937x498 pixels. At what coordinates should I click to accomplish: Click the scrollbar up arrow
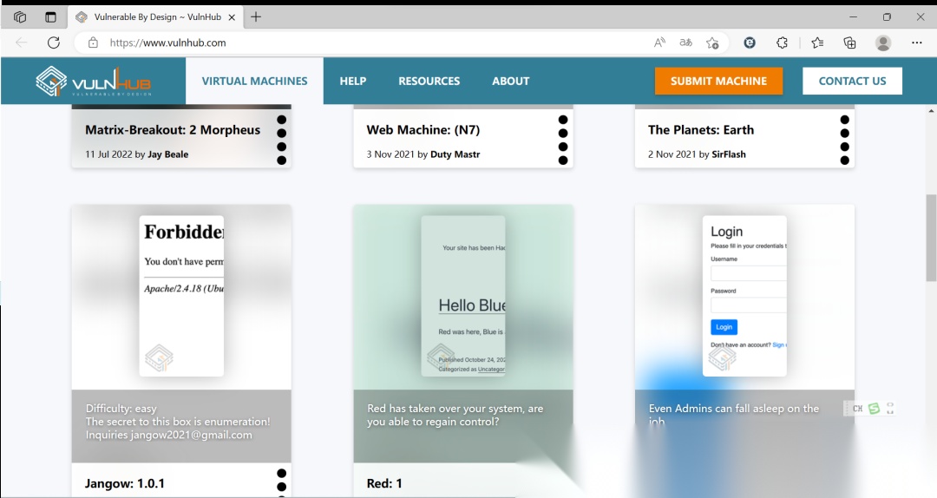click(931, 110)
